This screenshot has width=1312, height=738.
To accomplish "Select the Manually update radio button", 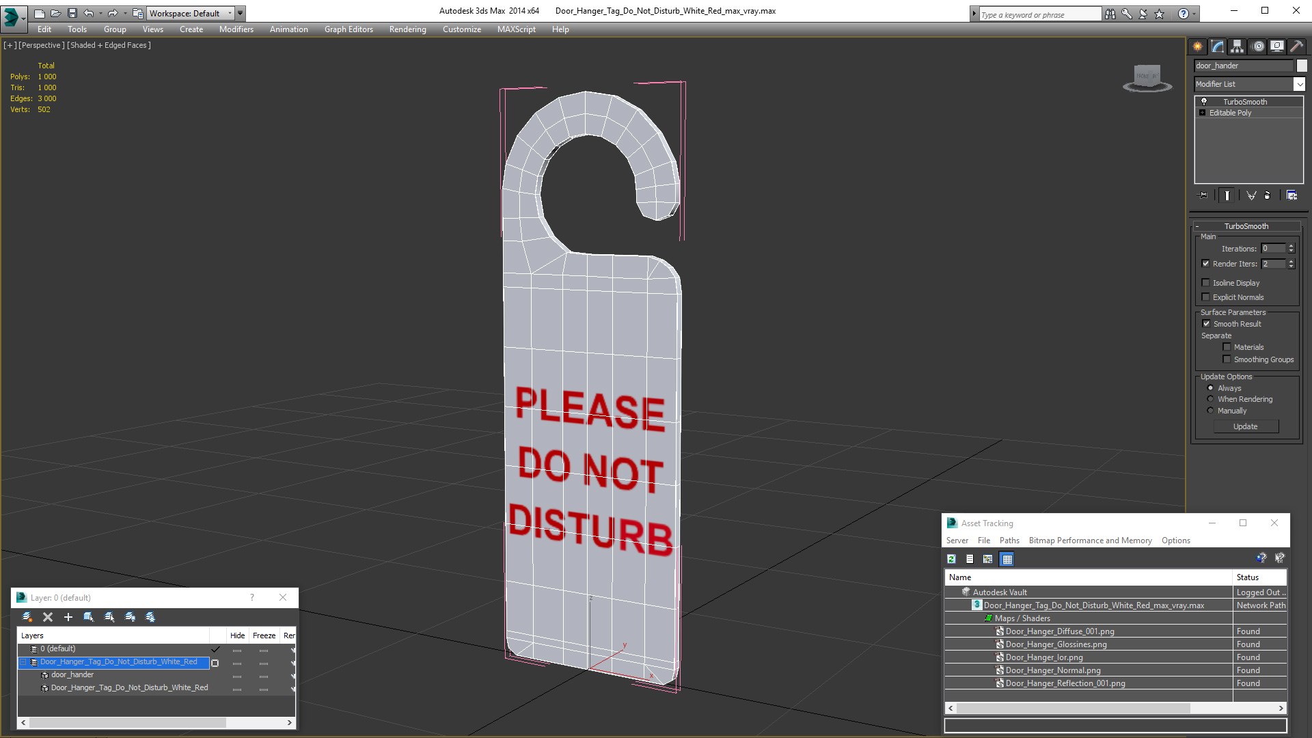I will tap(1210, 411).
